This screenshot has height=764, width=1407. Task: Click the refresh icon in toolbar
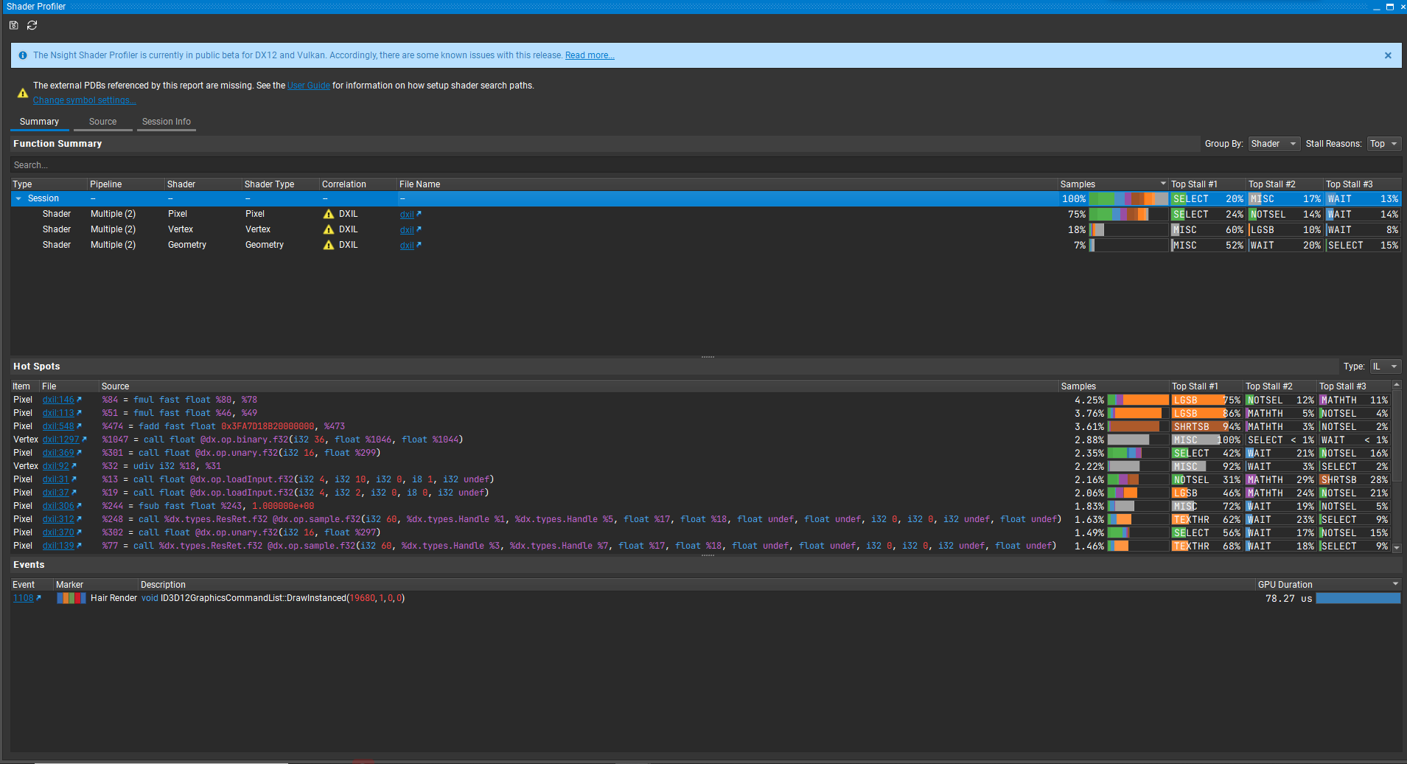pyautogui.click(x=32, y=25)
